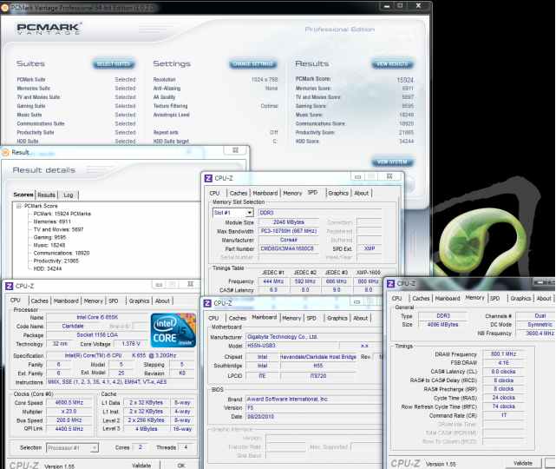Click 'HDD Suite target' setting label

171,142
